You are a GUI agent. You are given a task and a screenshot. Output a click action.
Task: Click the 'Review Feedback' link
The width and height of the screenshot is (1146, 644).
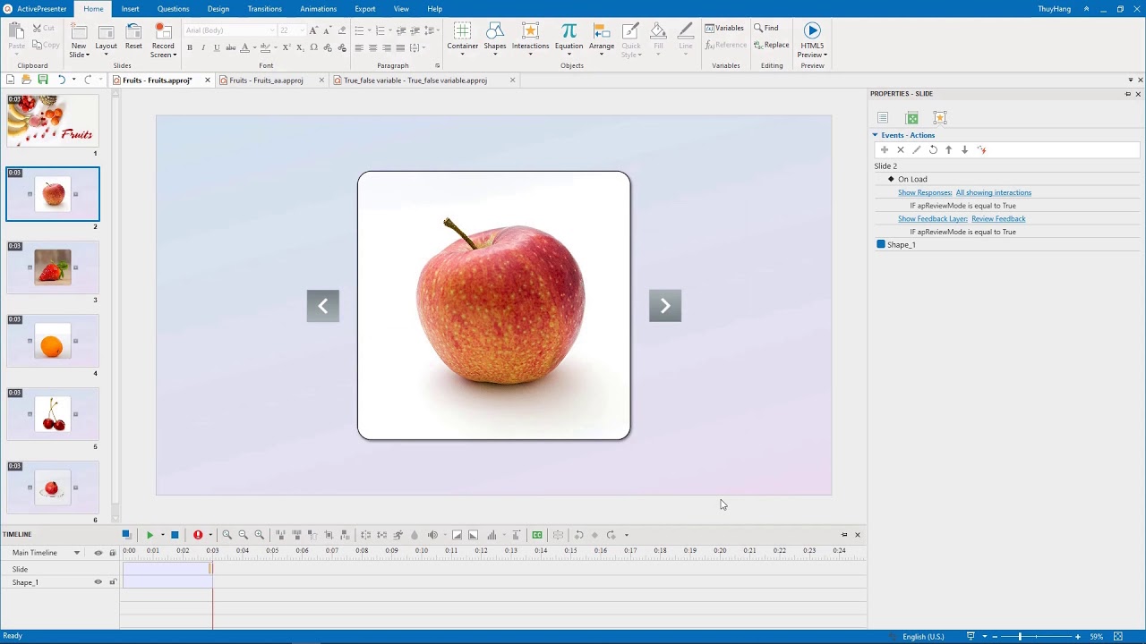998,218
